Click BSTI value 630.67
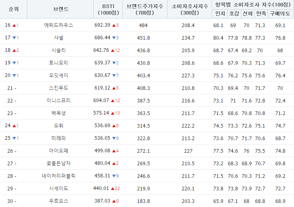Screen dimensions: 294x207 click(102, 75)
